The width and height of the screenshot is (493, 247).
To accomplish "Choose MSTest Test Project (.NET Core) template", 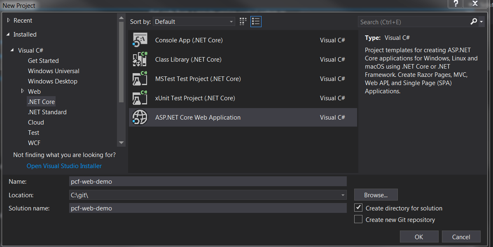I will tap(243, 79).
